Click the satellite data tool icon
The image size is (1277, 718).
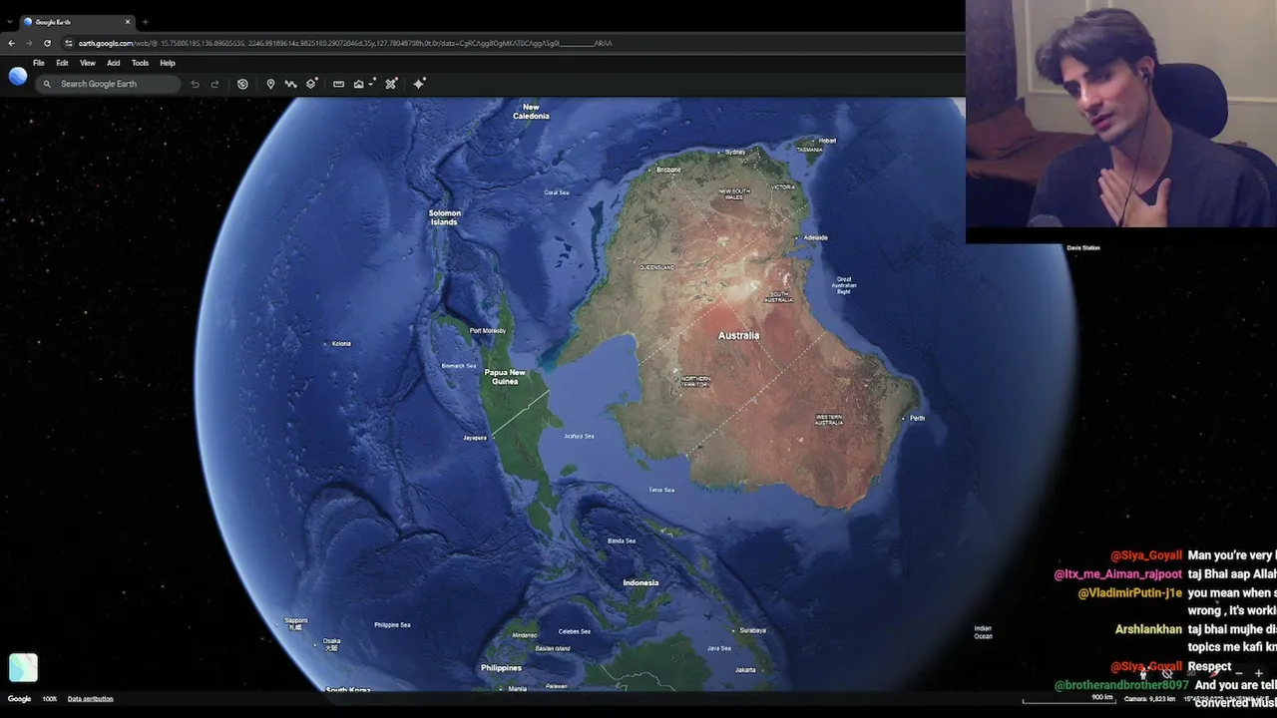point(391,84)
